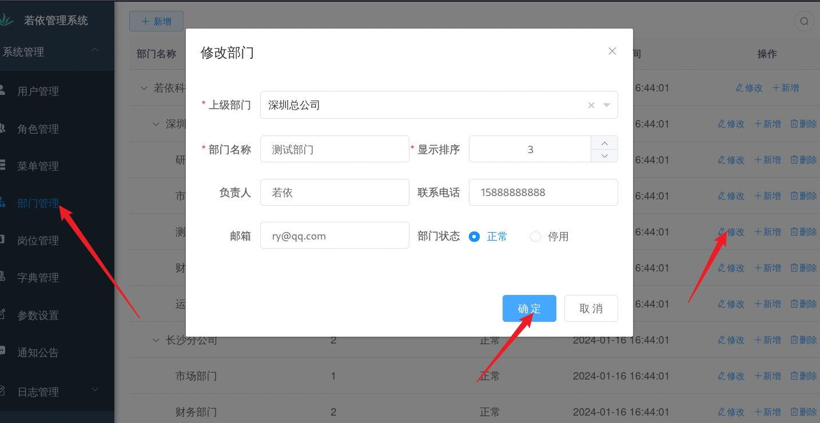Click the 部门名称 input field
This screenshot has width=820, height=423.
click(335, 149)
